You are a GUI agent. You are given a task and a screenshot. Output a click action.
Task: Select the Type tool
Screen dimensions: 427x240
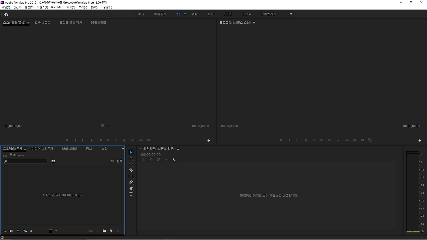pos(131,194)
